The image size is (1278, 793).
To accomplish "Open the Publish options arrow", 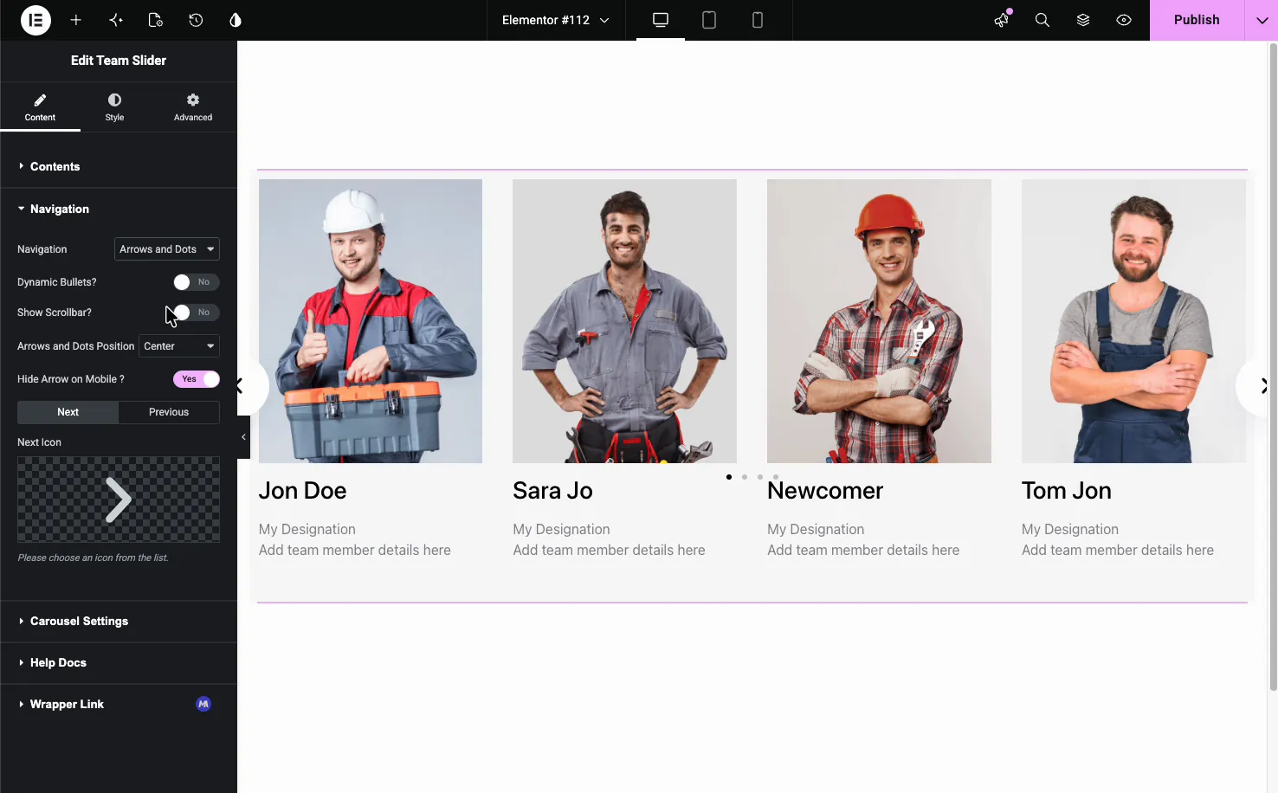I will tap(1262, 20).
